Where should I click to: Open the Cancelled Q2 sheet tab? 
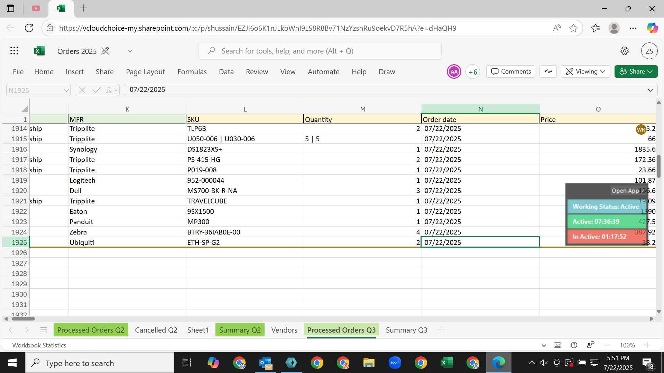click(156, 330)
